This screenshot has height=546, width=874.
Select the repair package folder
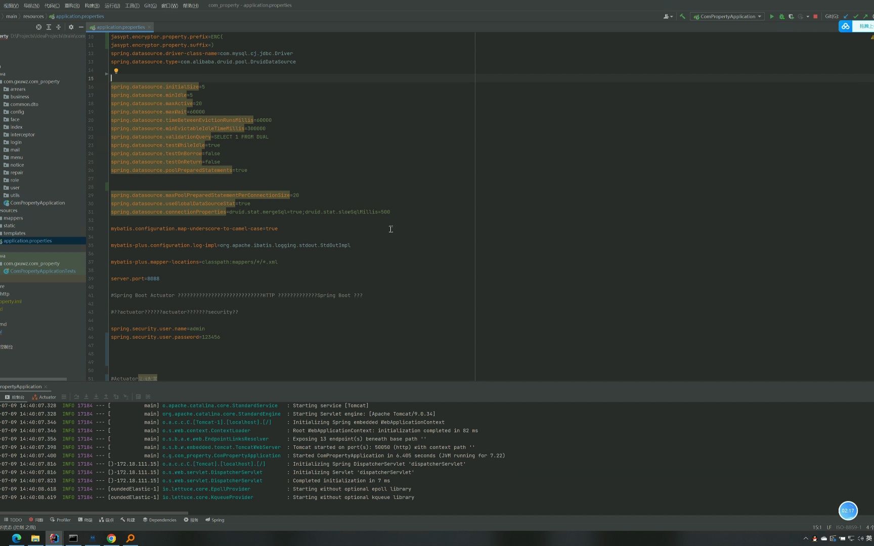[x=17, y=172]
